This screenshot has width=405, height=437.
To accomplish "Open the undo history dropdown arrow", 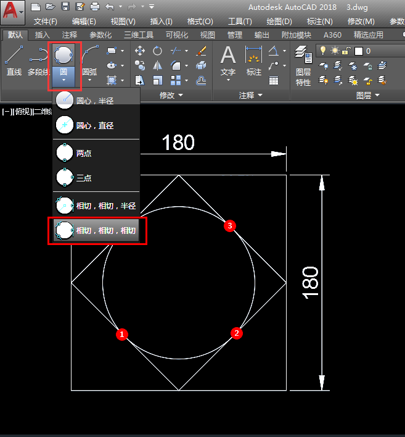I will coord(120,6).
